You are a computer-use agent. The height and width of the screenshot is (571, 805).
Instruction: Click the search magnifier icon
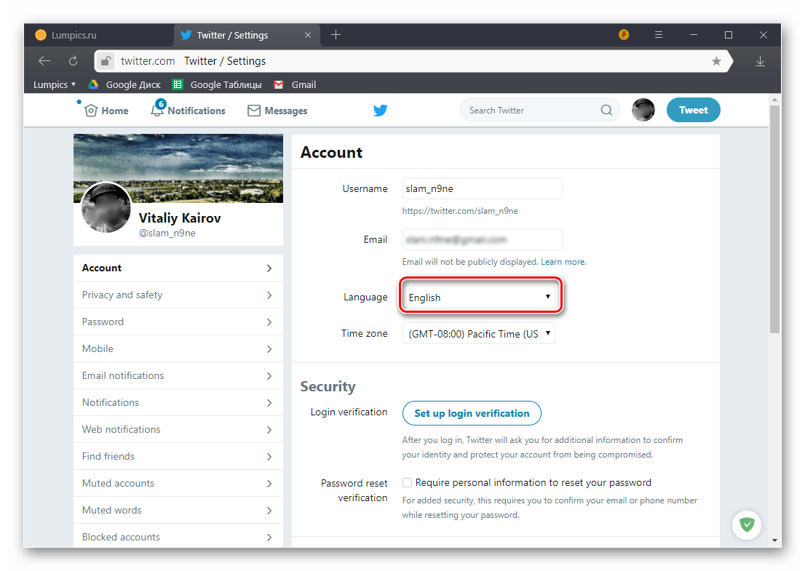pos(606,111)
